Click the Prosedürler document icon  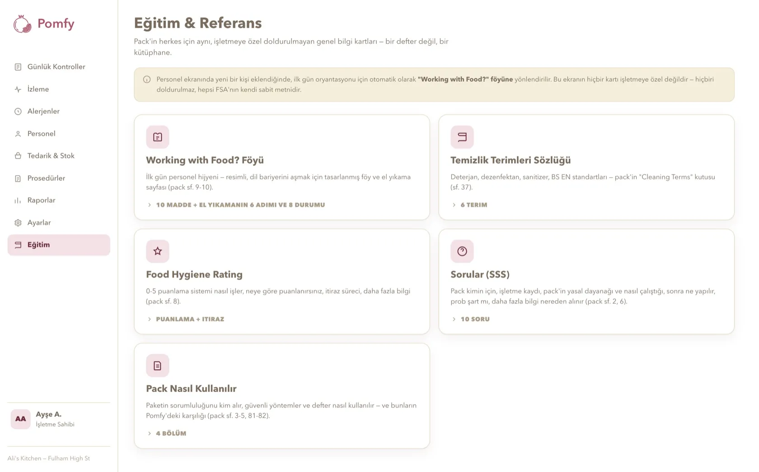pyautogui.click(x=18, y=178)
